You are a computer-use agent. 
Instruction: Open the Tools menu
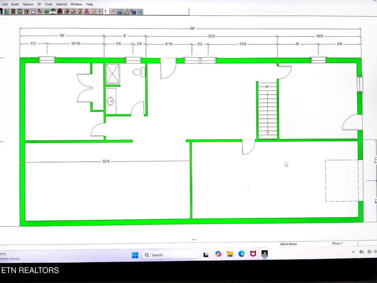48,4
